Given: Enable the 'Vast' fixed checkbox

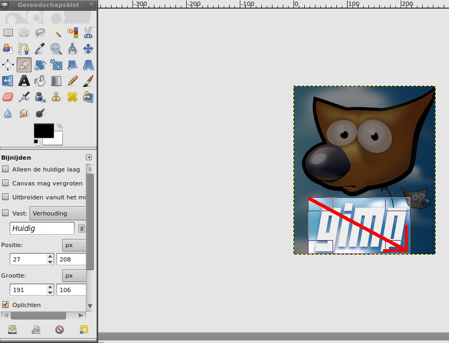Looking at the screenshot, I should click(5, 213).
